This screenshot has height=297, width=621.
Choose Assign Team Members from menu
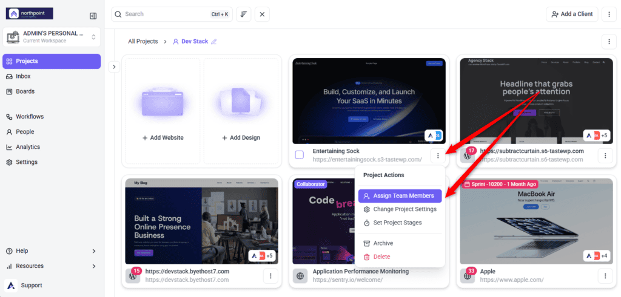tap(400, 196)
